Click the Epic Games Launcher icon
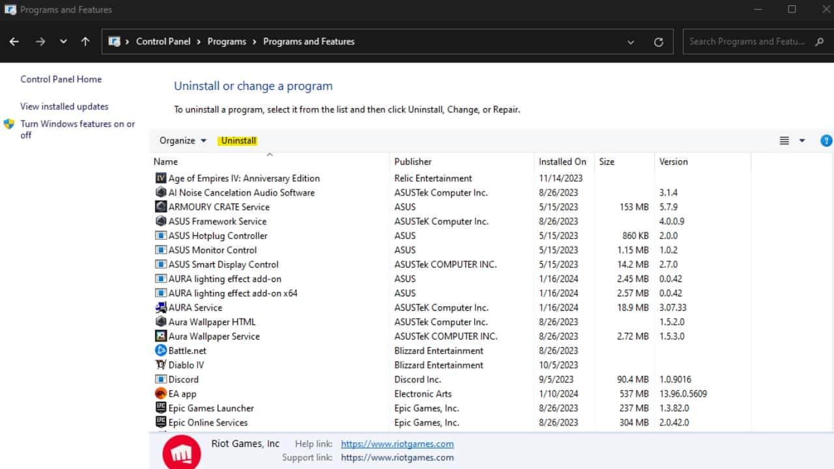 coord(161,408)
